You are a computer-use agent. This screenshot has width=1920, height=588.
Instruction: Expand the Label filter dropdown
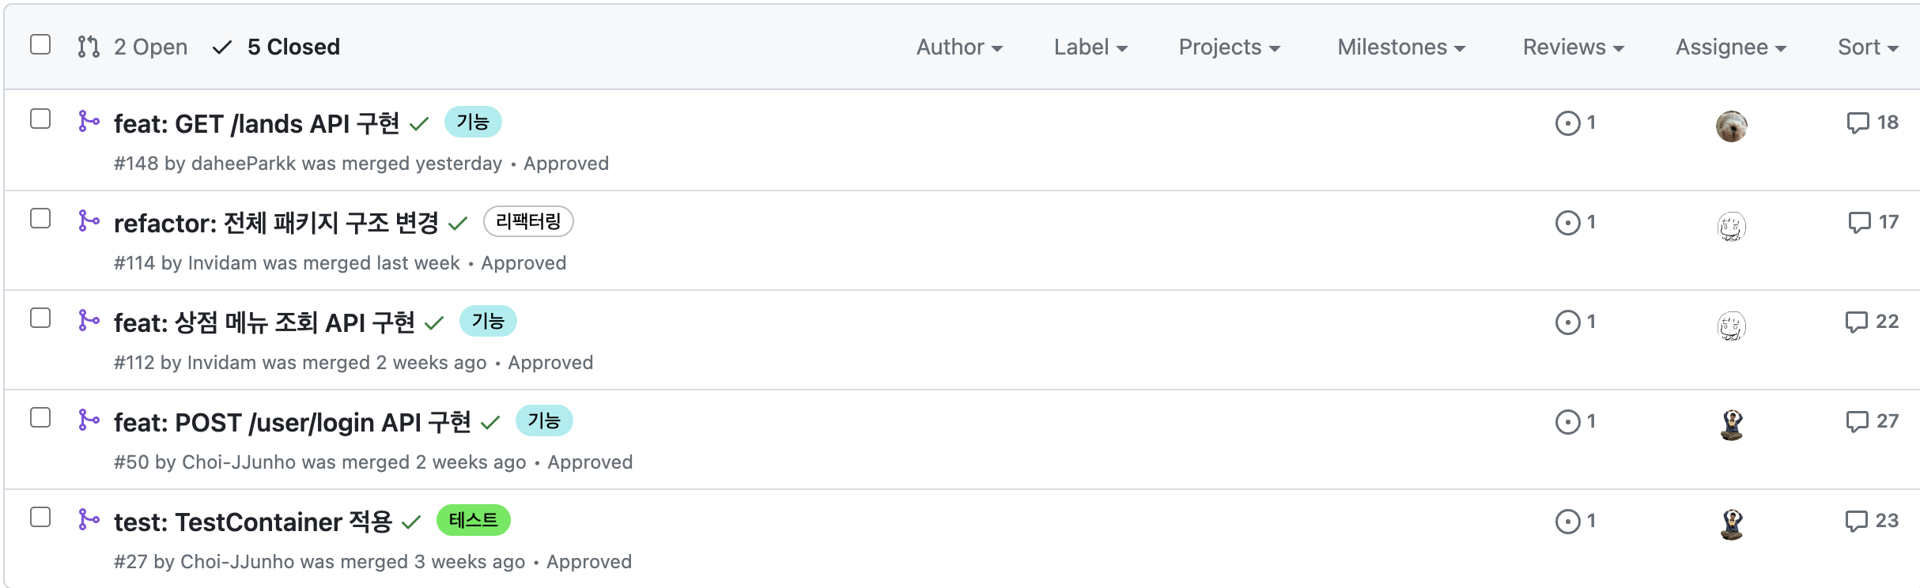coord(1090,47)
